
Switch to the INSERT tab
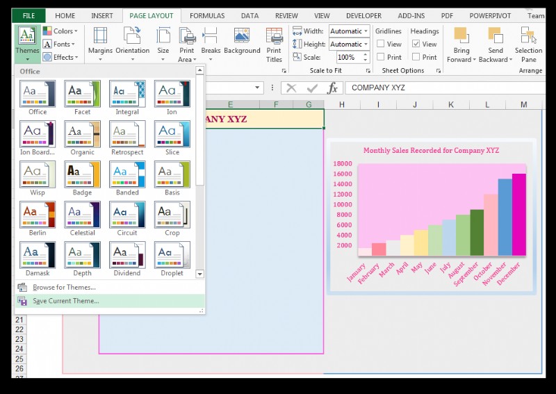(102, 15)
